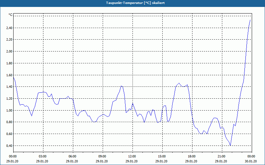
Task: Click the 2,20 y-axis label
Action: click(x=9, y=40)
